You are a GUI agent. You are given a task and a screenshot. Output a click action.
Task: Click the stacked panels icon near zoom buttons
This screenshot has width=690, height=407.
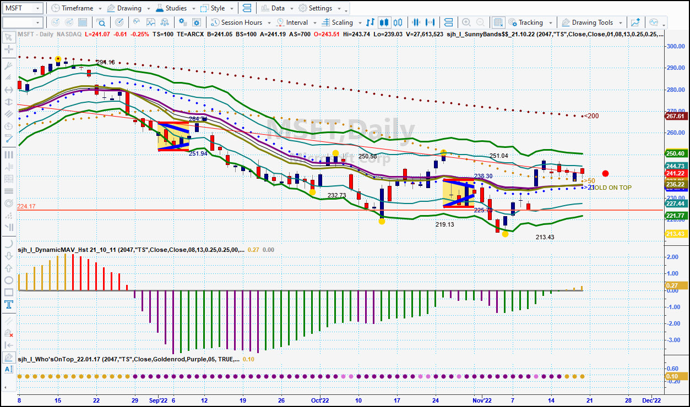[448, 23]
